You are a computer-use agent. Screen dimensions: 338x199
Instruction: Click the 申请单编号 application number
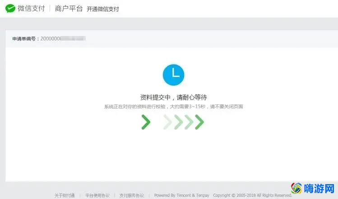pyautogui.click(x=49, y=39)
